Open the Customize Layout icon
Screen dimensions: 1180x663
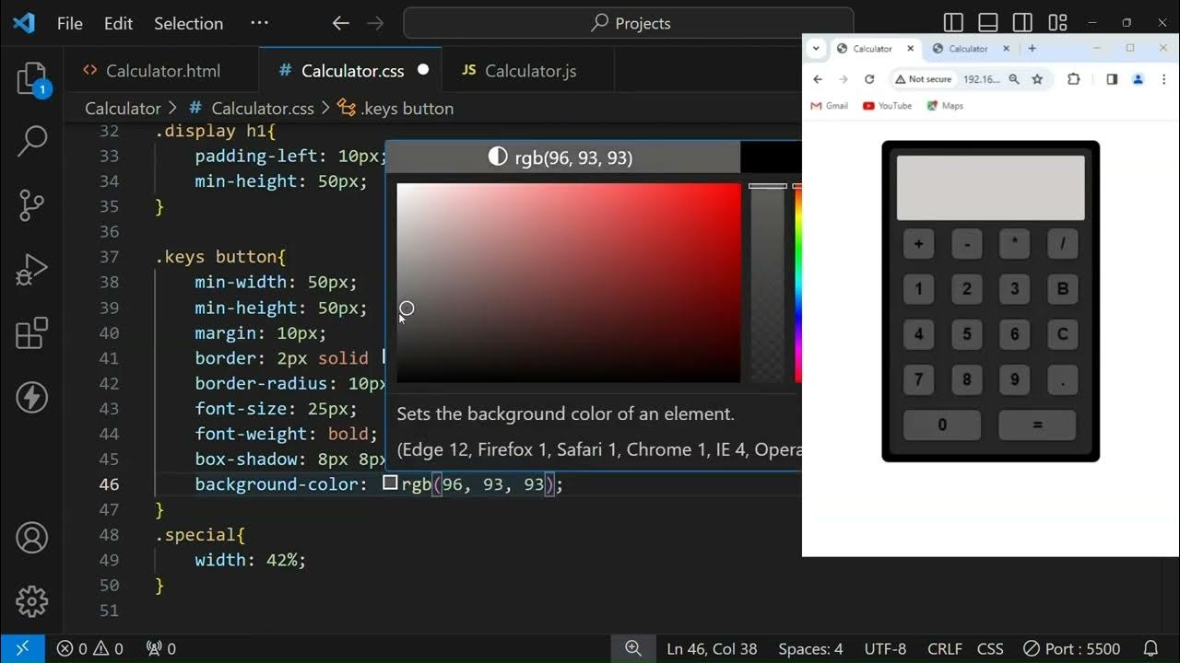(x=1057, y=23)
